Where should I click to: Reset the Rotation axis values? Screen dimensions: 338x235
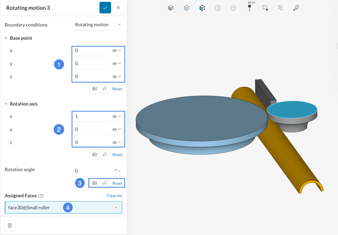pos(117,154)
